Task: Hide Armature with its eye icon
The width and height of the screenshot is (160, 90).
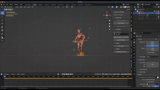Action: (x=156, y=13)
